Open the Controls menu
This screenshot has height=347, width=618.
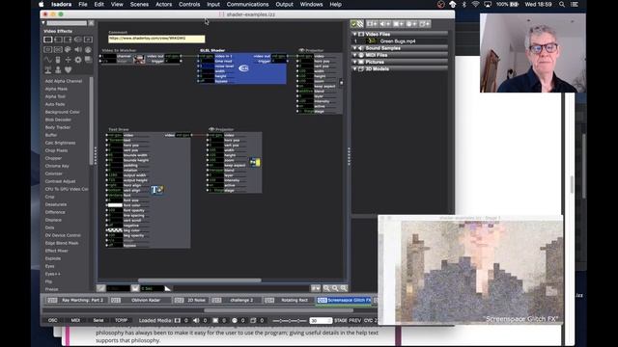(x=189, y=4)
